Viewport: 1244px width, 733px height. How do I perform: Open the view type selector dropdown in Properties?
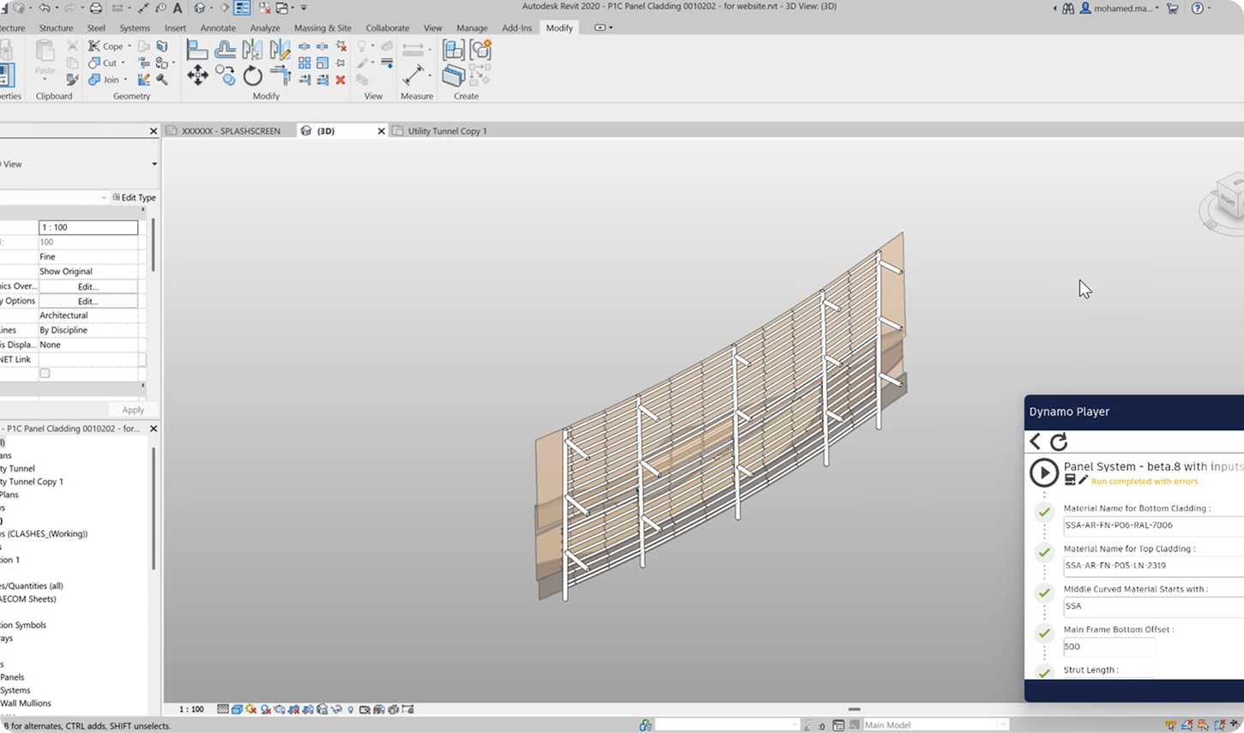pyautogui.click(x=154, y=164)
